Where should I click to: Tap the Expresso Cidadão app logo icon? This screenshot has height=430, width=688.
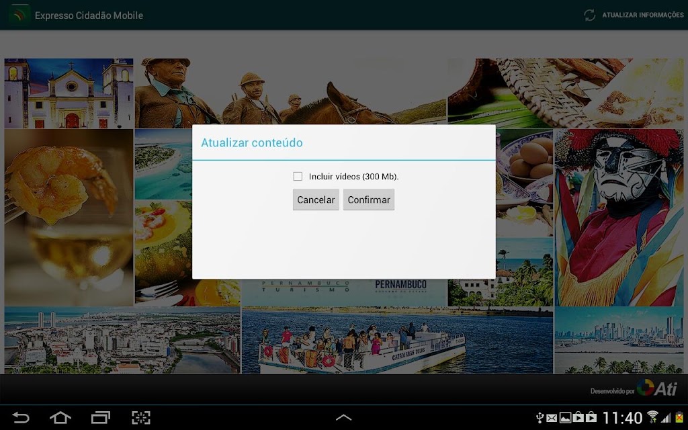click(x=19, y=15)
